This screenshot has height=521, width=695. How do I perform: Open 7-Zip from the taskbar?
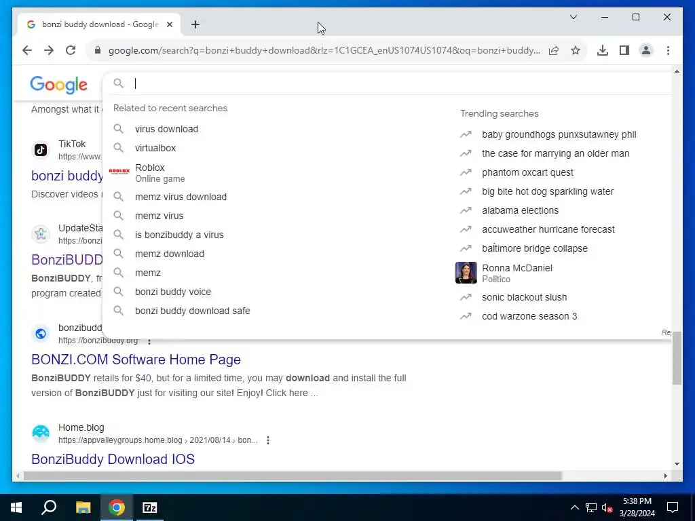150,507
